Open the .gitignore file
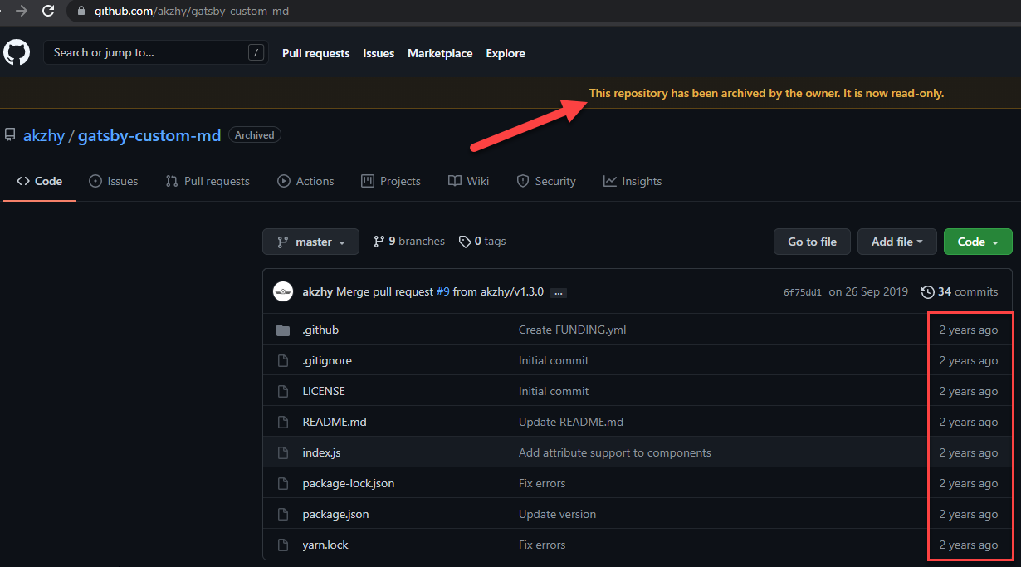 pyautogui.click(x=327, y=360)
